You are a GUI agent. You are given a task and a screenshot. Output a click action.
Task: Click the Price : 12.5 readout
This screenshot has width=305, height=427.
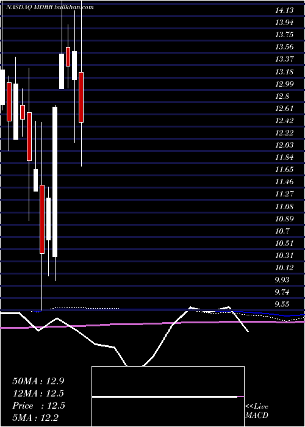click(x=38, y=406)
